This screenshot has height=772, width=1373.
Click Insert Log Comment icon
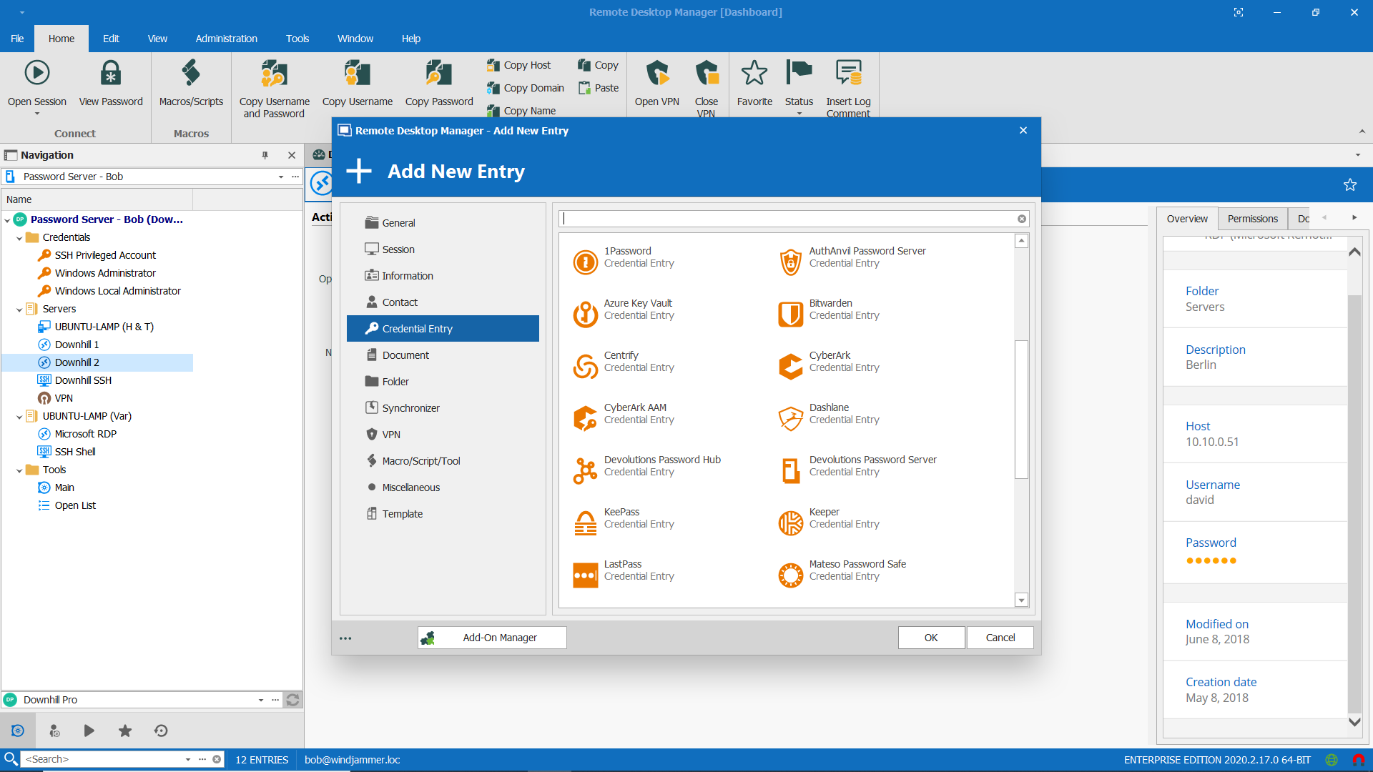tap(848, 73)
